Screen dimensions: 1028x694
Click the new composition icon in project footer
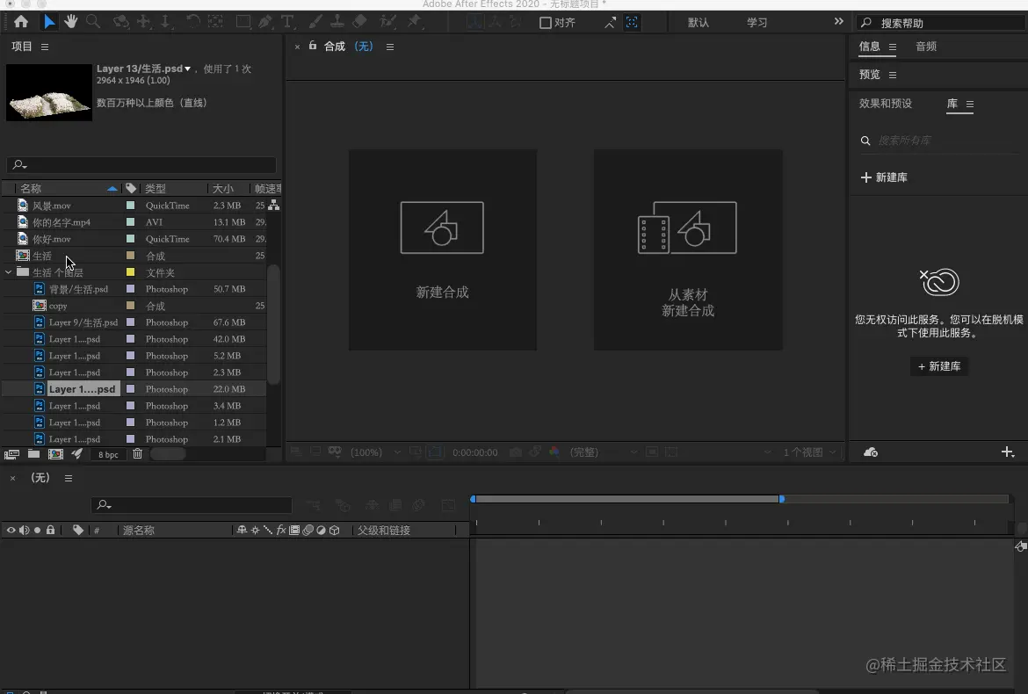point(55,454)
